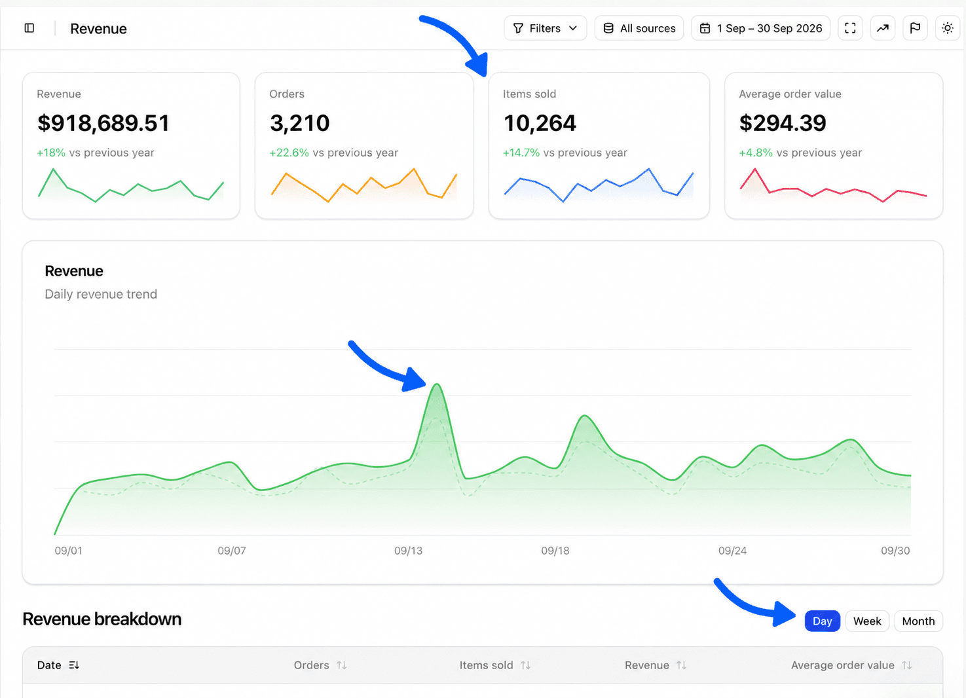Open the Filters dropdown

pyautogui.click(x=546, y=28)
